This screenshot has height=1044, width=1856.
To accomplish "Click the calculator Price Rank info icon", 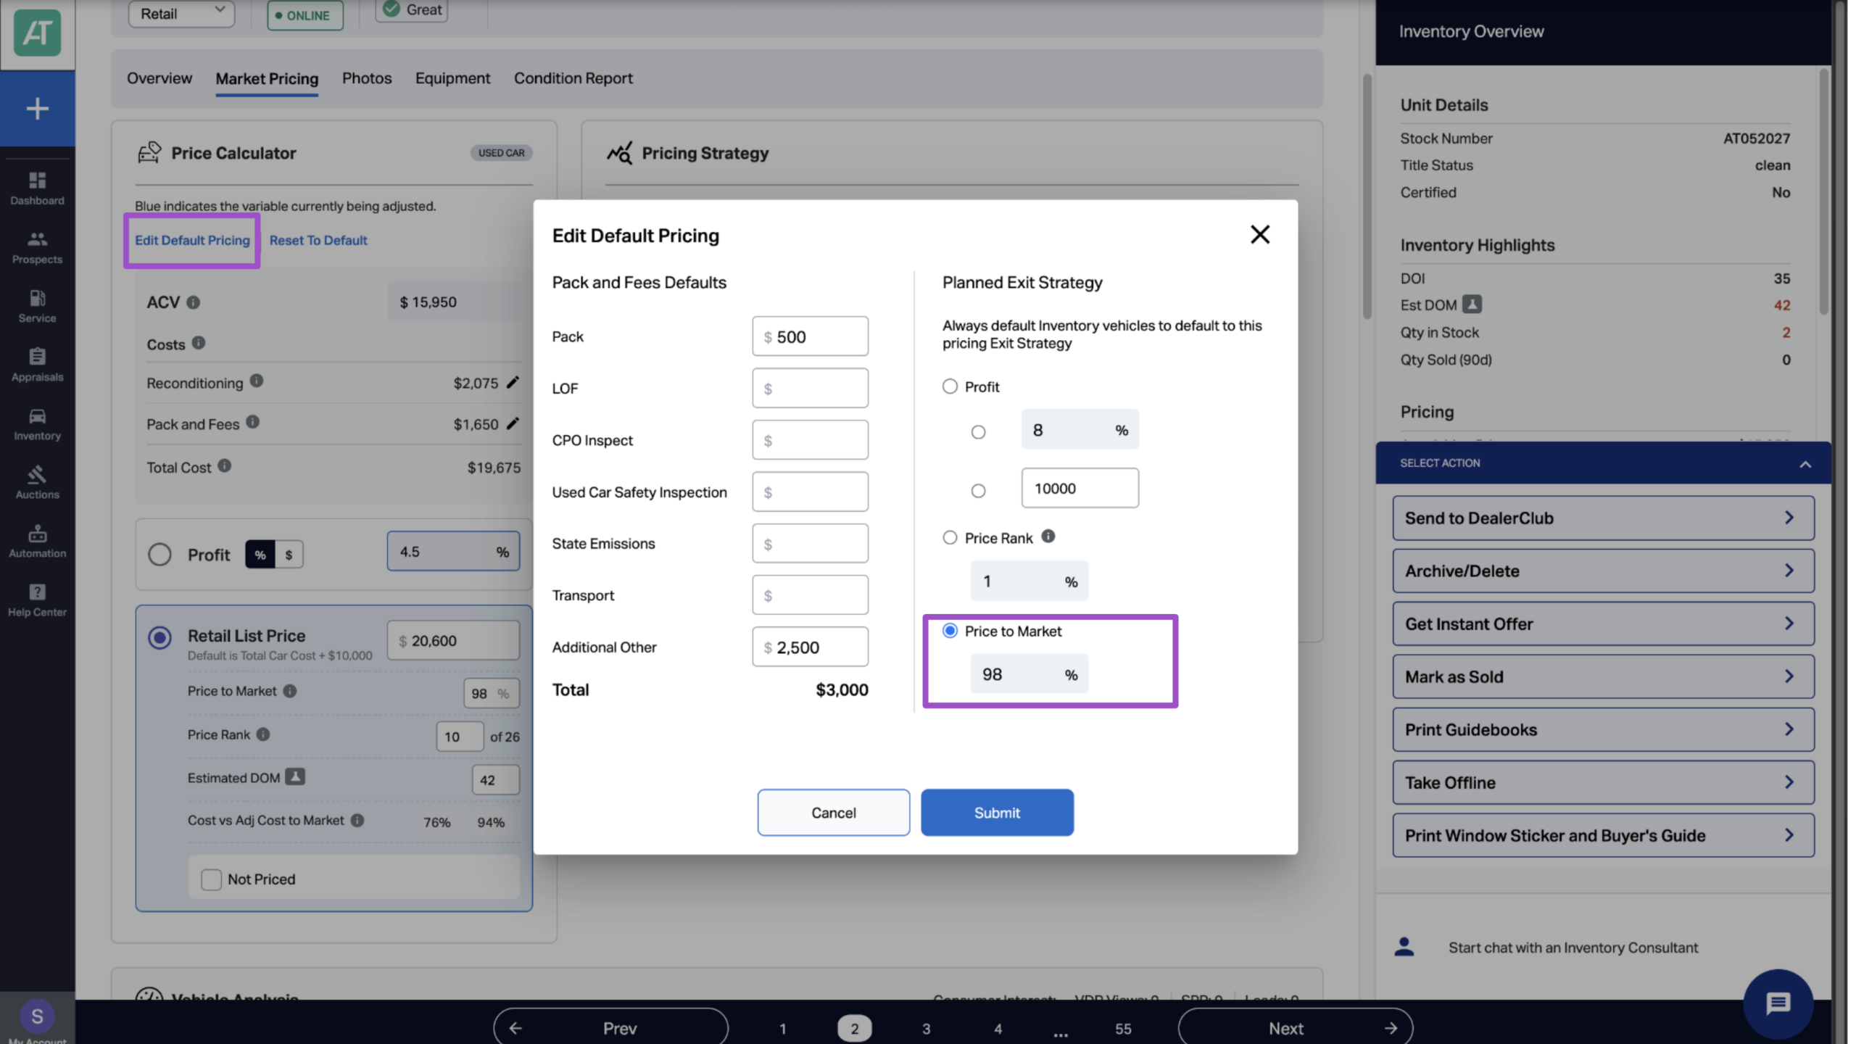I will (x=263, y=734).
